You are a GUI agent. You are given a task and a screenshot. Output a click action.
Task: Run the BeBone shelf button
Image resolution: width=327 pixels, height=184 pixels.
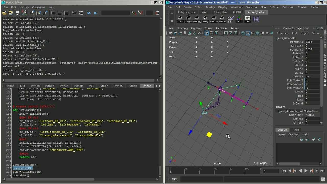coord(222,19)
